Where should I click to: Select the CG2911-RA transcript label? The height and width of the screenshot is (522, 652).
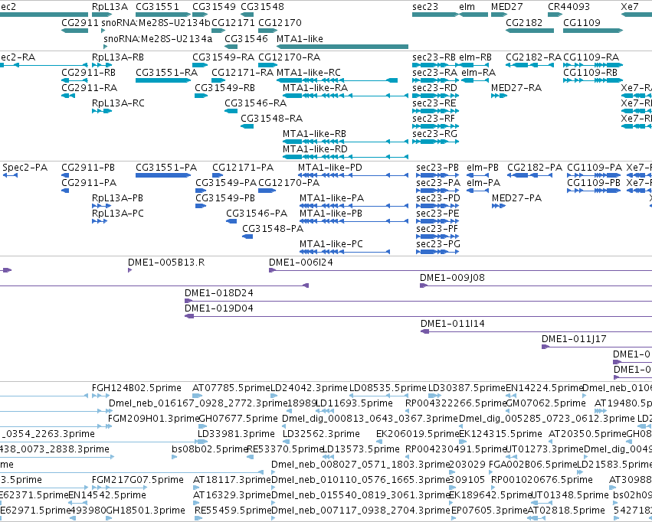point(90,87)
